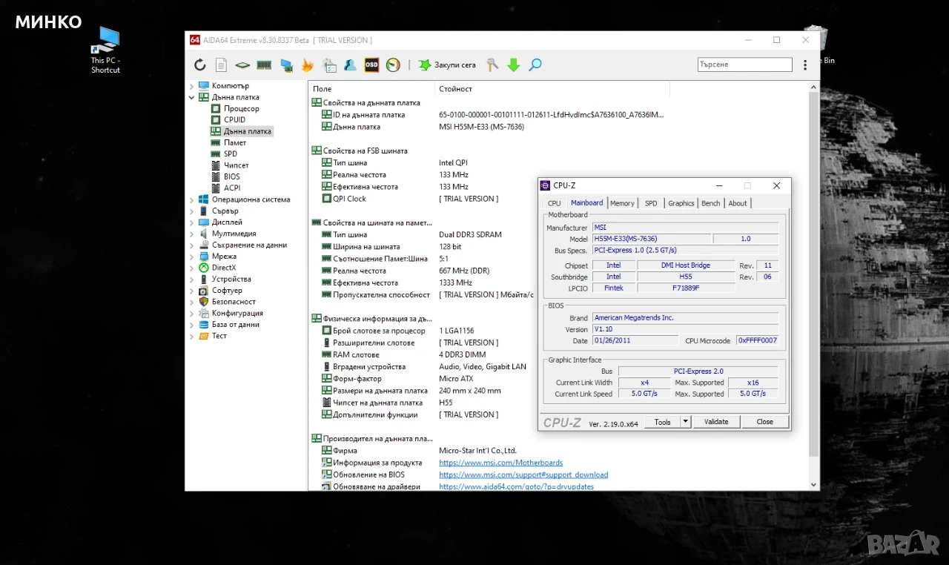Focus the Търсене search field
The height and width of the screenshot is (565, 949).
(745, 65)
